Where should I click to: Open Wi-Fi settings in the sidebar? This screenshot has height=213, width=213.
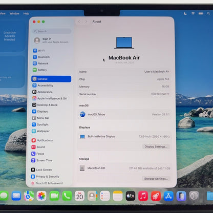tap(39, 51)
